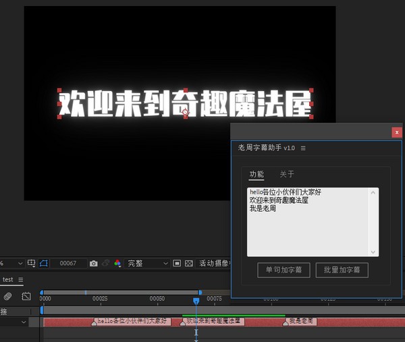Click the 单句加字幕 button
This screenshot has width=405, height=342.
tap(283, 270)
